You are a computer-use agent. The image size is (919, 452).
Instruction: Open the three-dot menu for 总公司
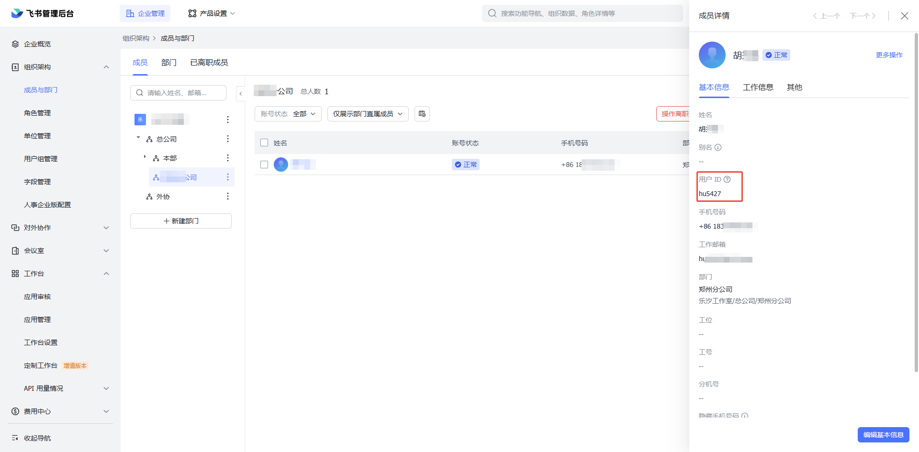(228, 139)
